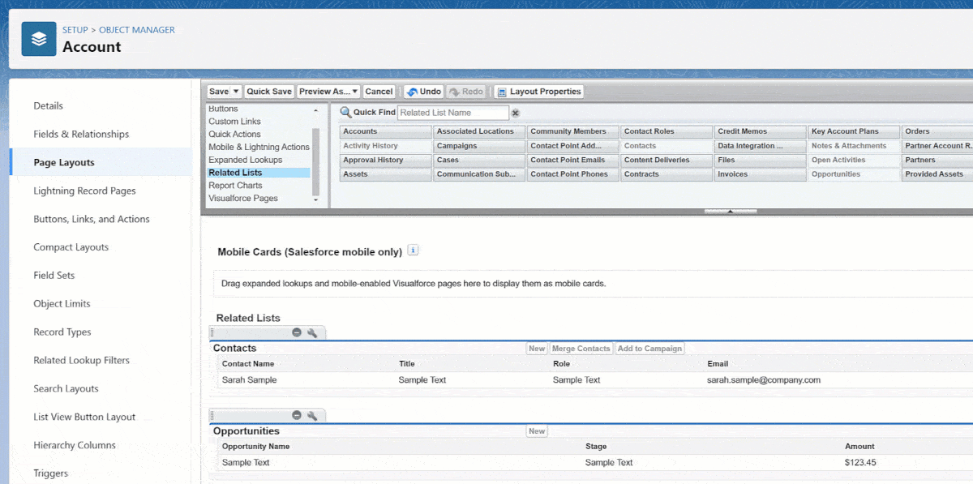Focus the Related List Name input field
973x484 pixels.
tap(452, 113)
